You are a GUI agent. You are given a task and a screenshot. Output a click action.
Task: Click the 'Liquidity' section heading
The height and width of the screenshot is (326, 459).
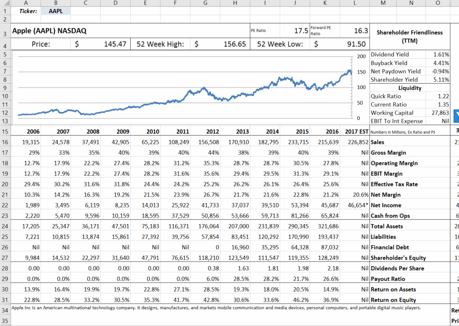click(409, 88)
